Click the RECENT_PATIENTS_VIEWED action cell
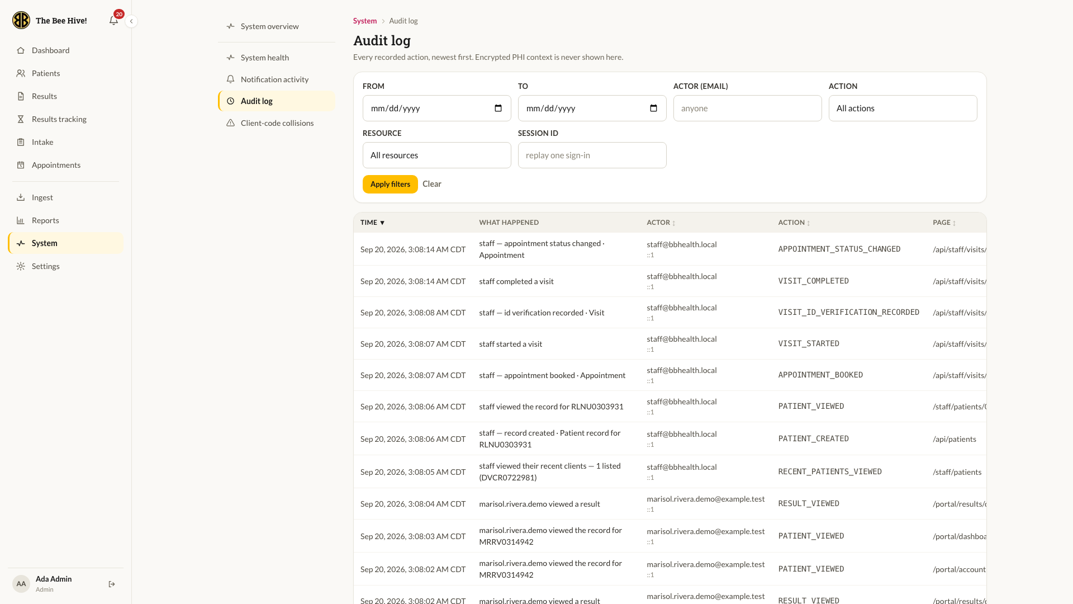The image size is (1073, 604). [x=830, y=472]
